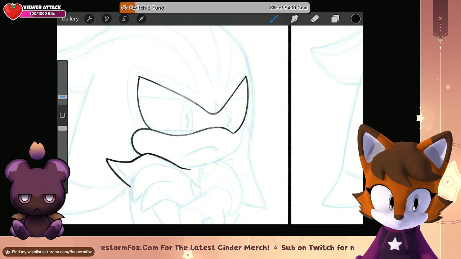The height and width of the screenshot is (259, 461).
Task: Click the Viewer Attack strawberry heart icon
Action: (x=13, y=11)
